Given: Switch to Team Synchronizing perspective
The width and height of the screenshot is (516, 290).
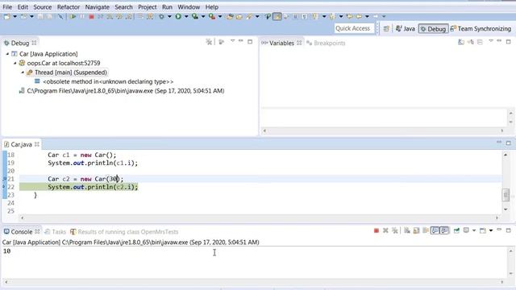Looking at the screenshot, I should pyautogui.click(x=481, y=29).
